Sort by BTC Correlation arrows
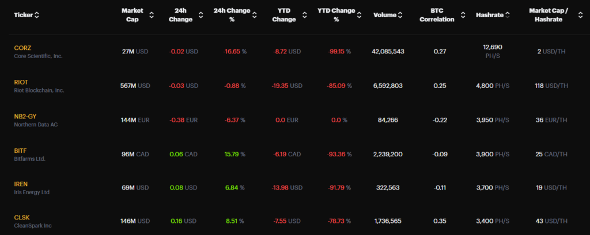 pyautogui.click(x=462, y=15)
